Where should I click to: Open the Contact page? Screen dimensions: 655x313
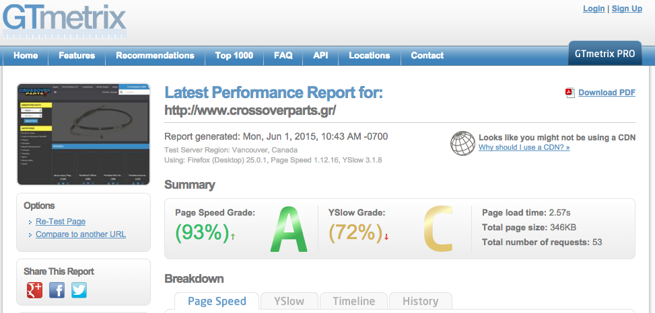coord(427,56)
